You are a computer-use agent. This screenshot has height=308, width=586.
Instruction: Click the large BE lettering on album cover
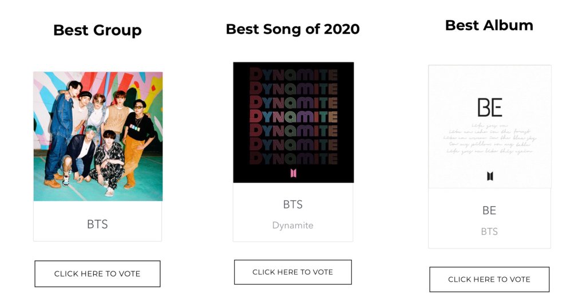(x=489, y=108)
